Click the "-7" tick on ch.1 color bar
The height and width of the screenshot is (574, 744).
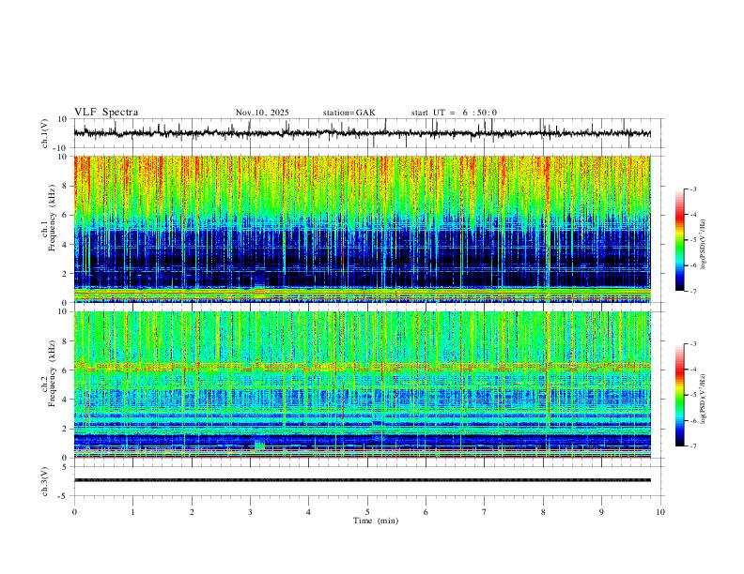[692, 292]
